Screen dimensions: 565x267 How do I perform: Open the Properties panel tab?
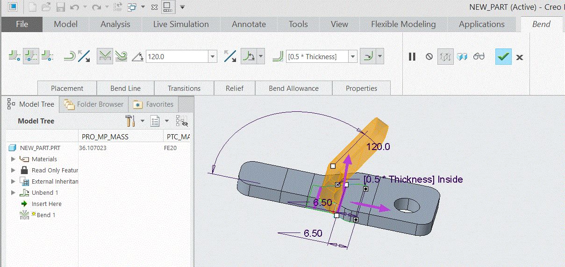[361, 88]
